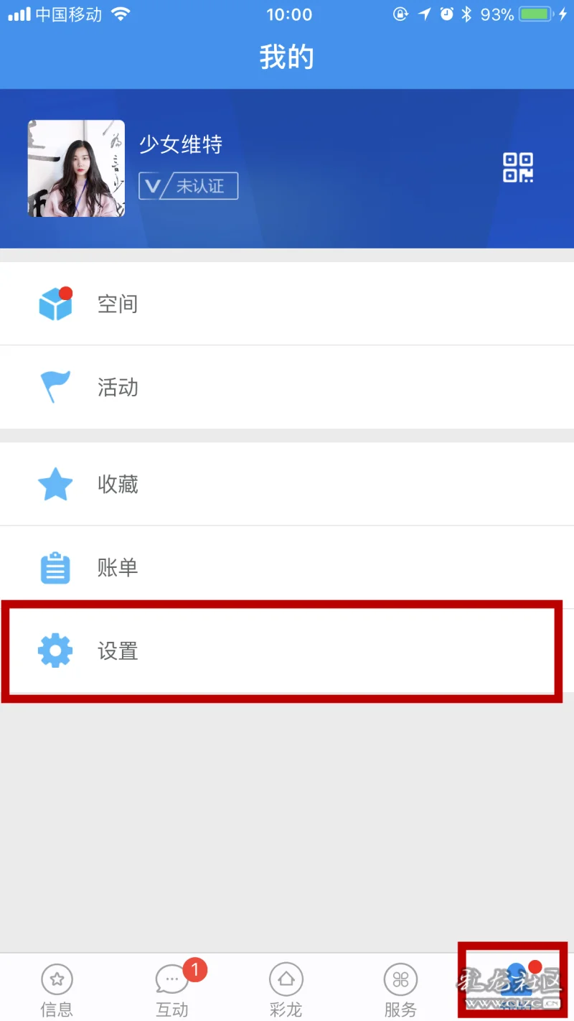Tap the 收藏 star icon

55,484
